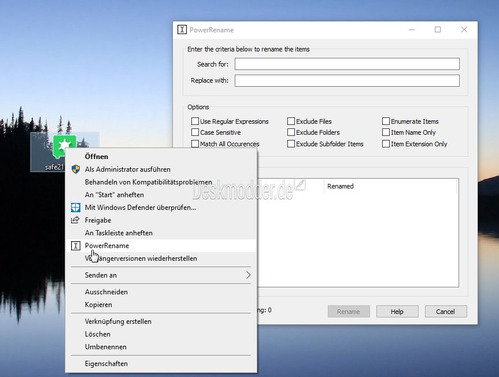
Task: Open the Senden an menu entry
Action: click(x=160, y=275)
